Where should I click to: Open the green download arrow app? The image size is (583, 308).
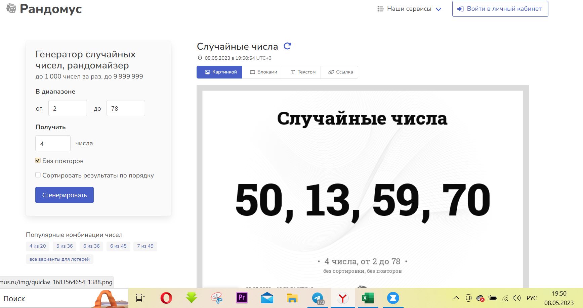click(191, 298)
